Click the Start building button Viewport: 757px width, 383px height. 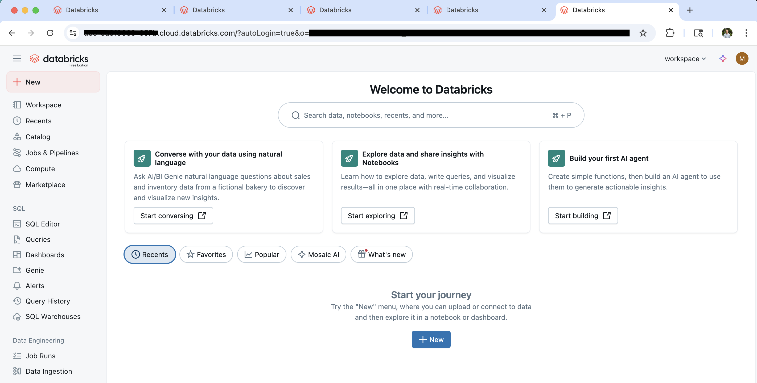coord(583,216)
